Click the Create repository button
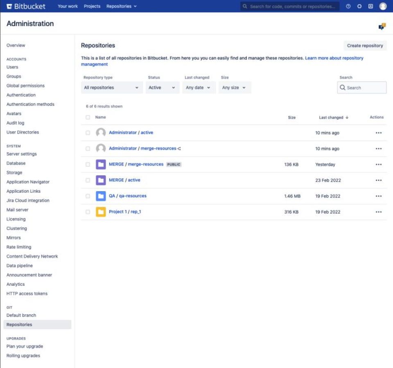This screenshot has height=368, width=393. click(365, 45)
